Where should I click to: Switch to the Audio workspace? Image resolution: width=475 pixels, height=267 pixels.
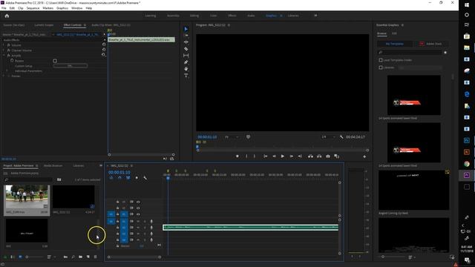point(251,16)
